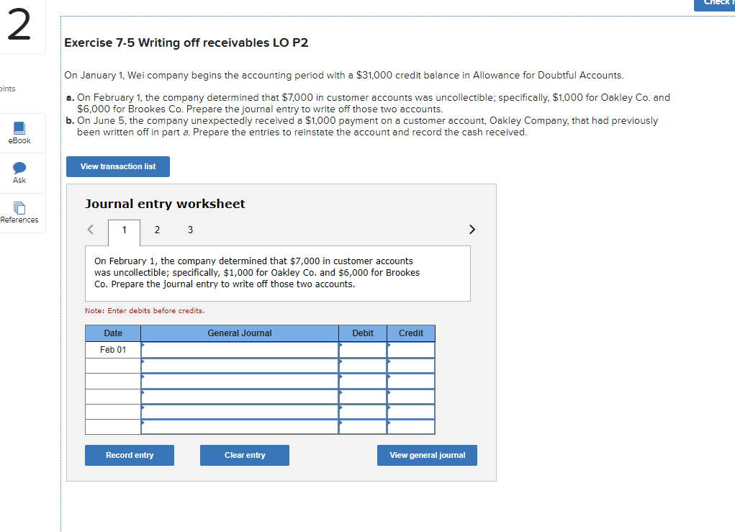The width and height of the screenshot is (735, 532).
Task: Open the eBook resource
Action: (x=19, y=133)
